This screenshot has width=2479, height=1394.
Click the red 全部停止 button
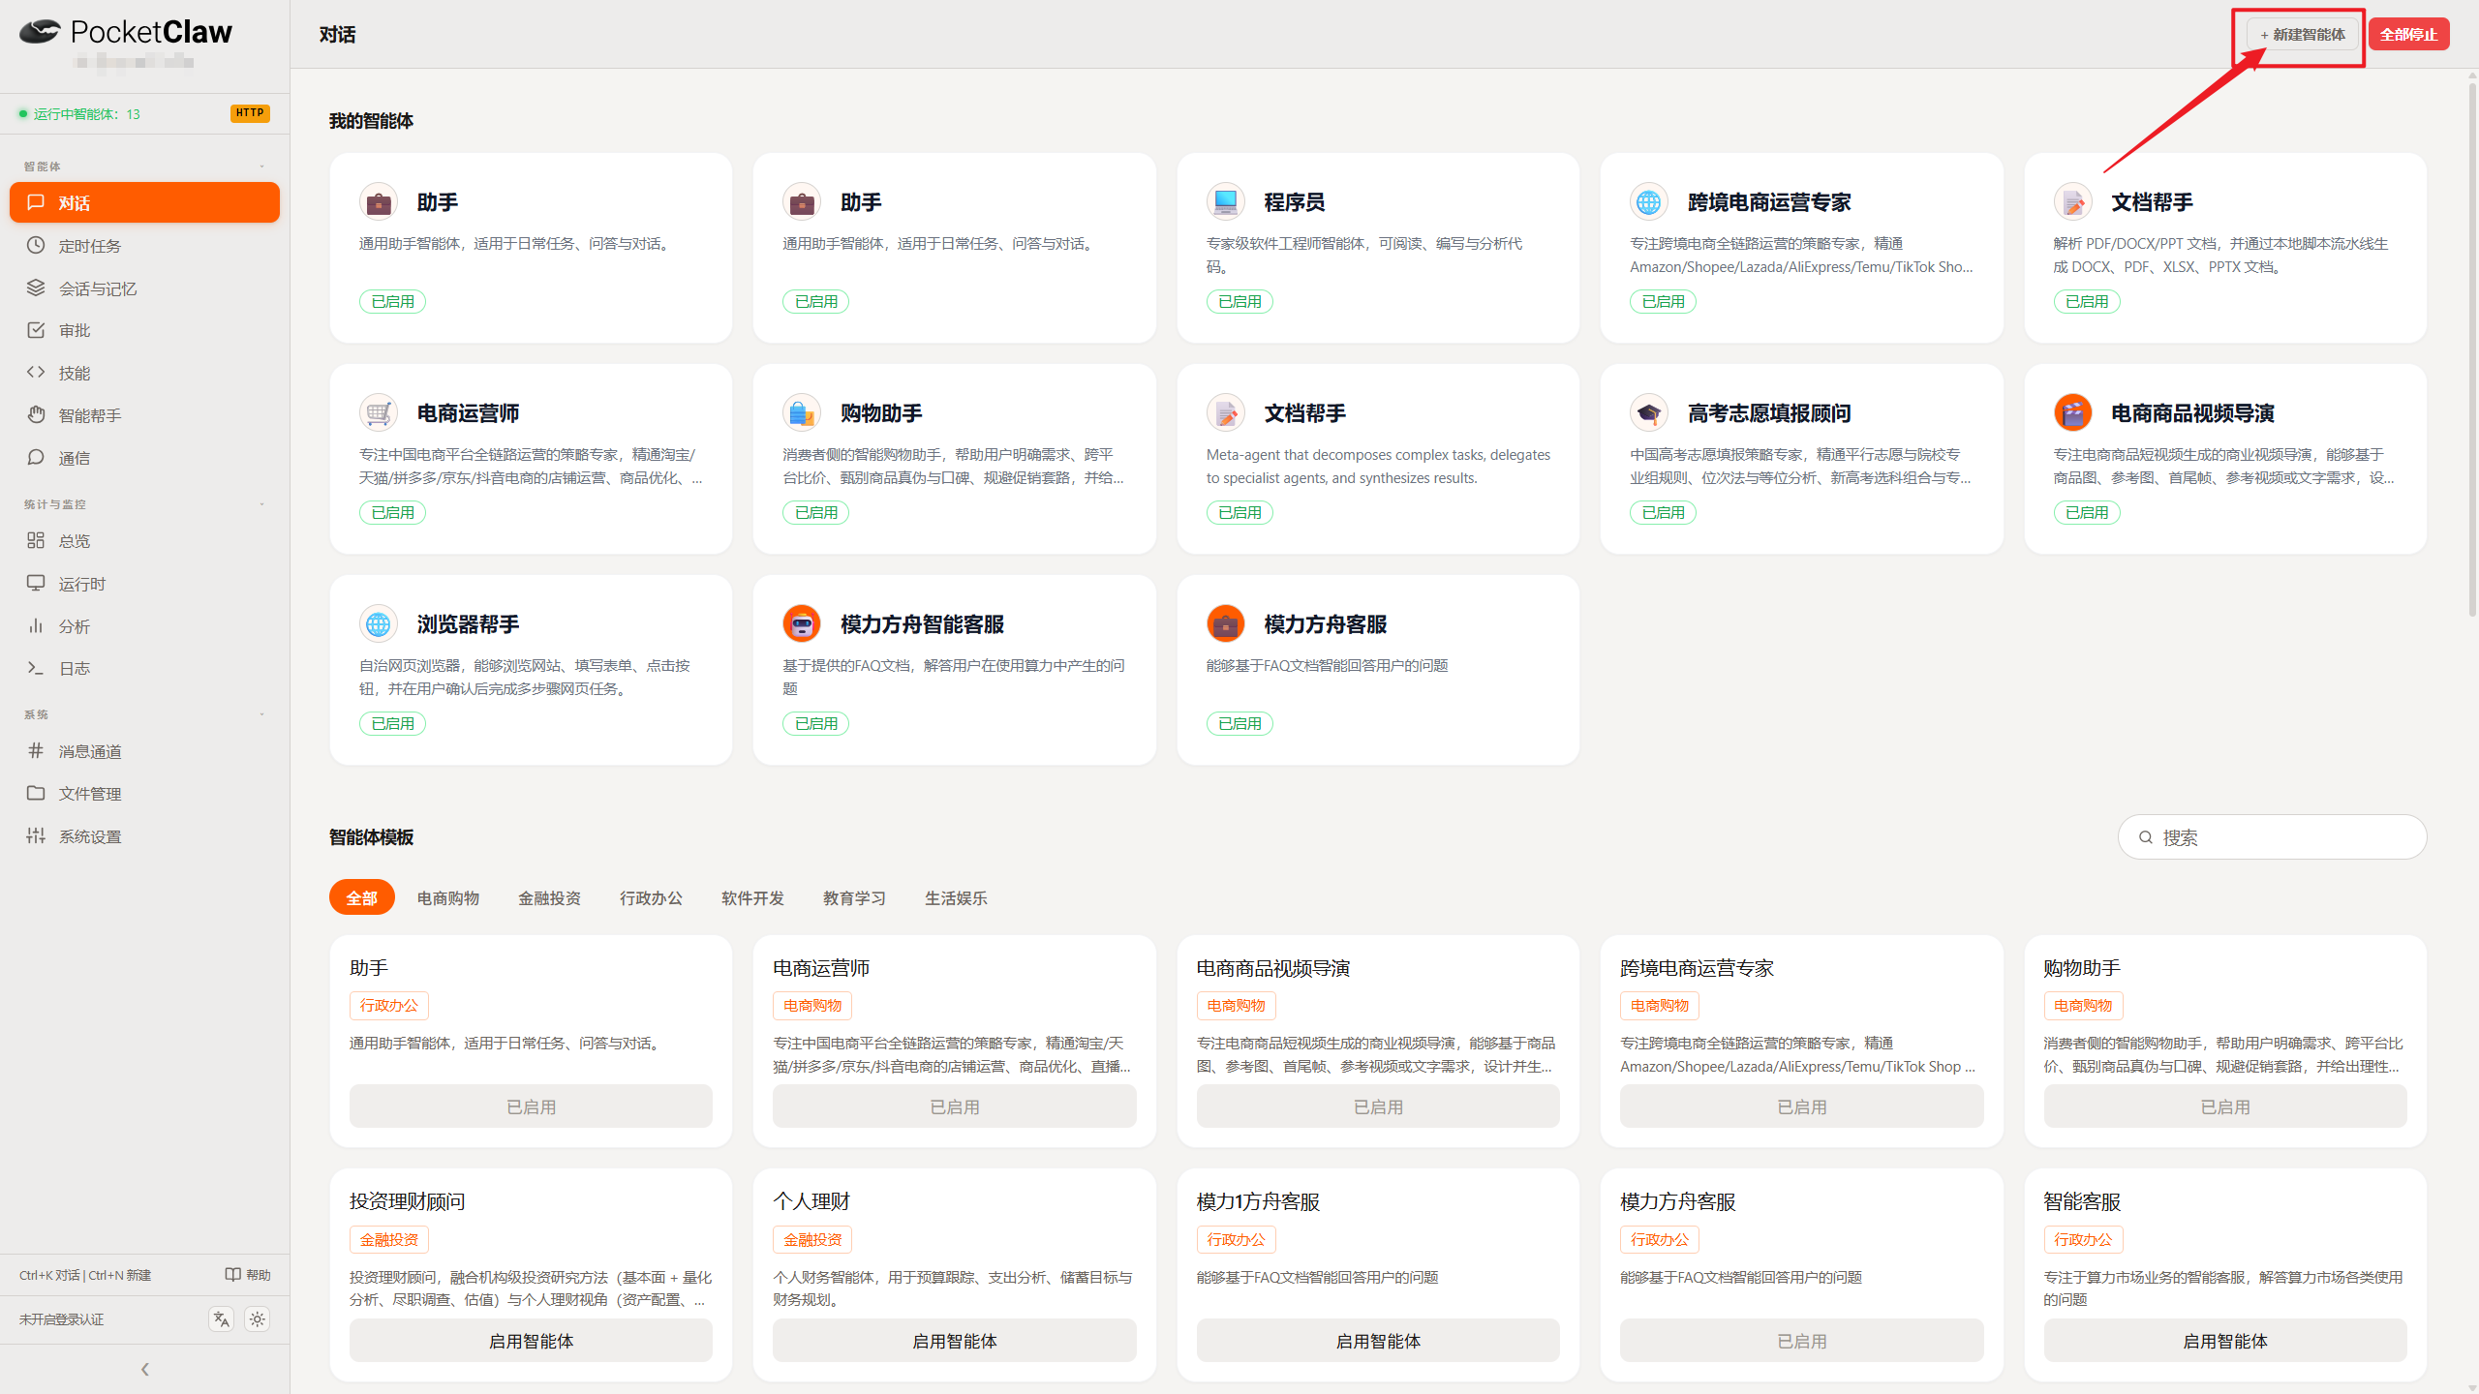pyautogui.click(x=2408, y=35)
